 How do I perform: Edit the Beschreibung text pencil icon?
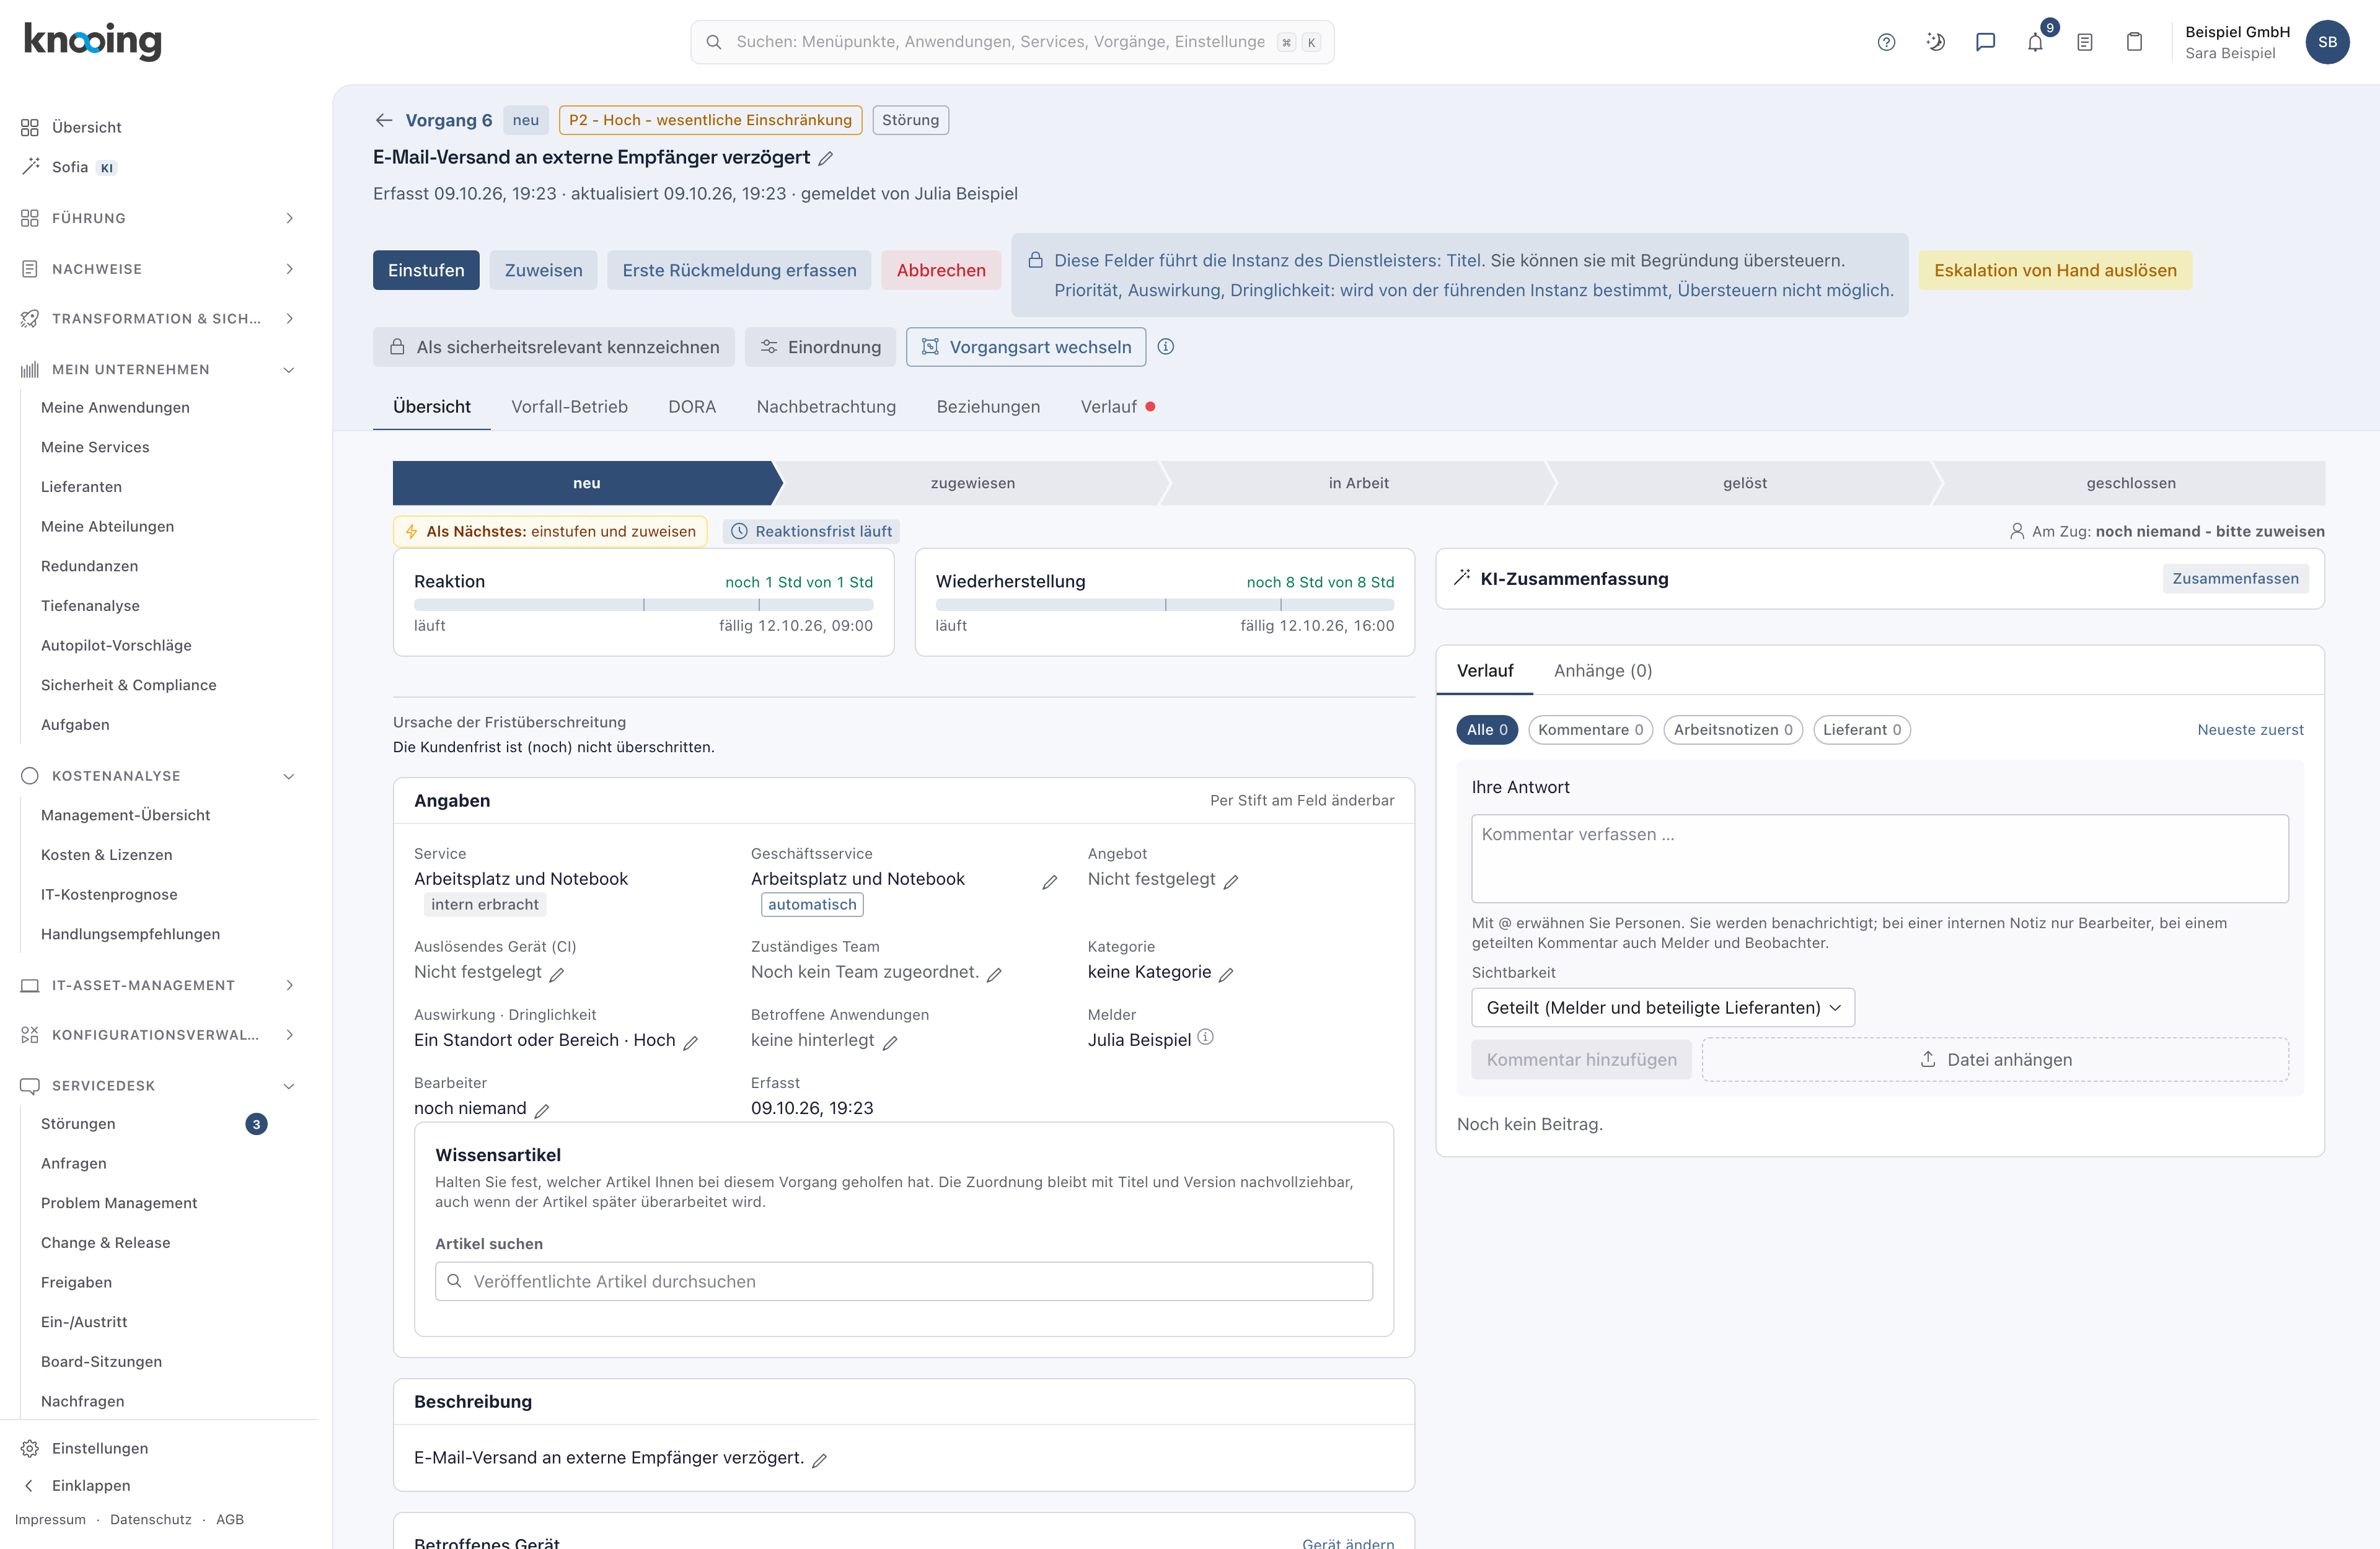[x=819, y=1460]
